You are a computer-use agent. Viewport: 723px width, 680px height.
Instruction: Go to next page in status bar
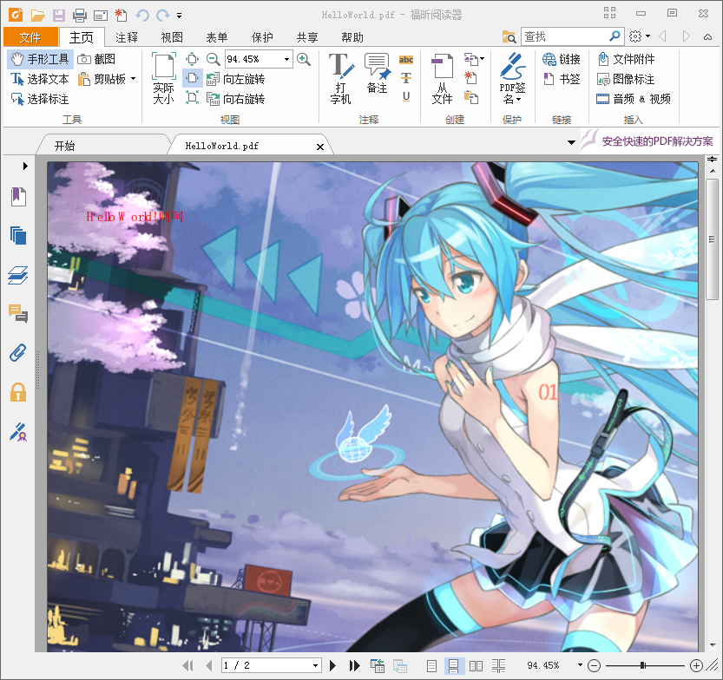coord(332,665)
